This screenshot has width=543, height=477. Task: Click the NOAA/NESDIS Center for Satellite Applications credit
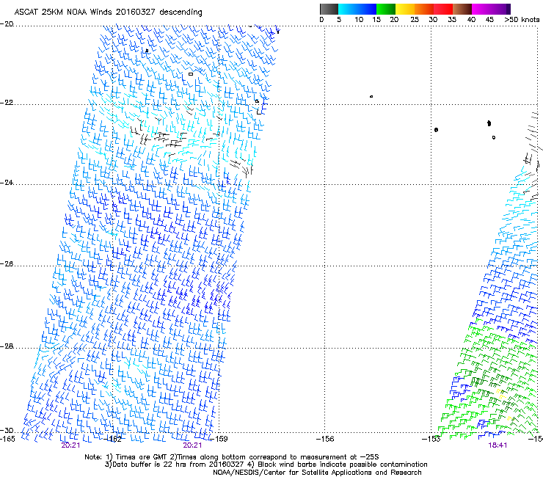click(317, 473)
